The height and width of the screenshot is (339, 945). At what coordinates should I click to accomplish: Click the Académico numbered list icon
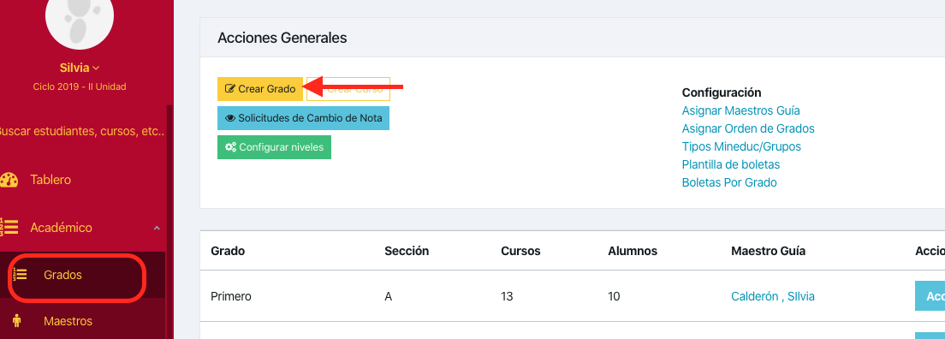9,228
